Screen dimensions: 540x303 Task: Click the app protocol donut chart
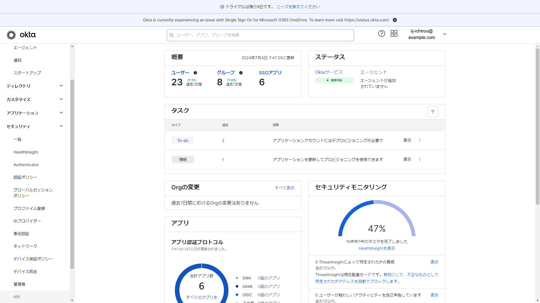(x=202, y=283)
